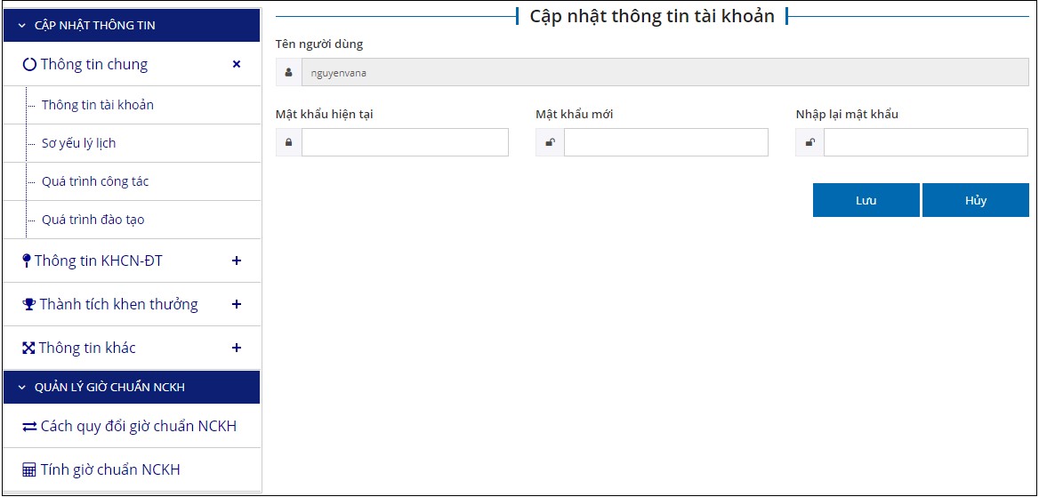The width and height of the screenshot is (1039, 497).
Task: Click the Nhập lại mật khẩu label
Action: tap(847, 114)
